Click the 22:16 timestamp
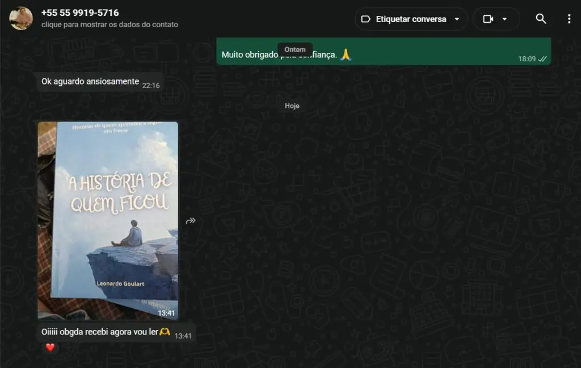The height and width of the screenshot is (368, 581). pos(151,86)
